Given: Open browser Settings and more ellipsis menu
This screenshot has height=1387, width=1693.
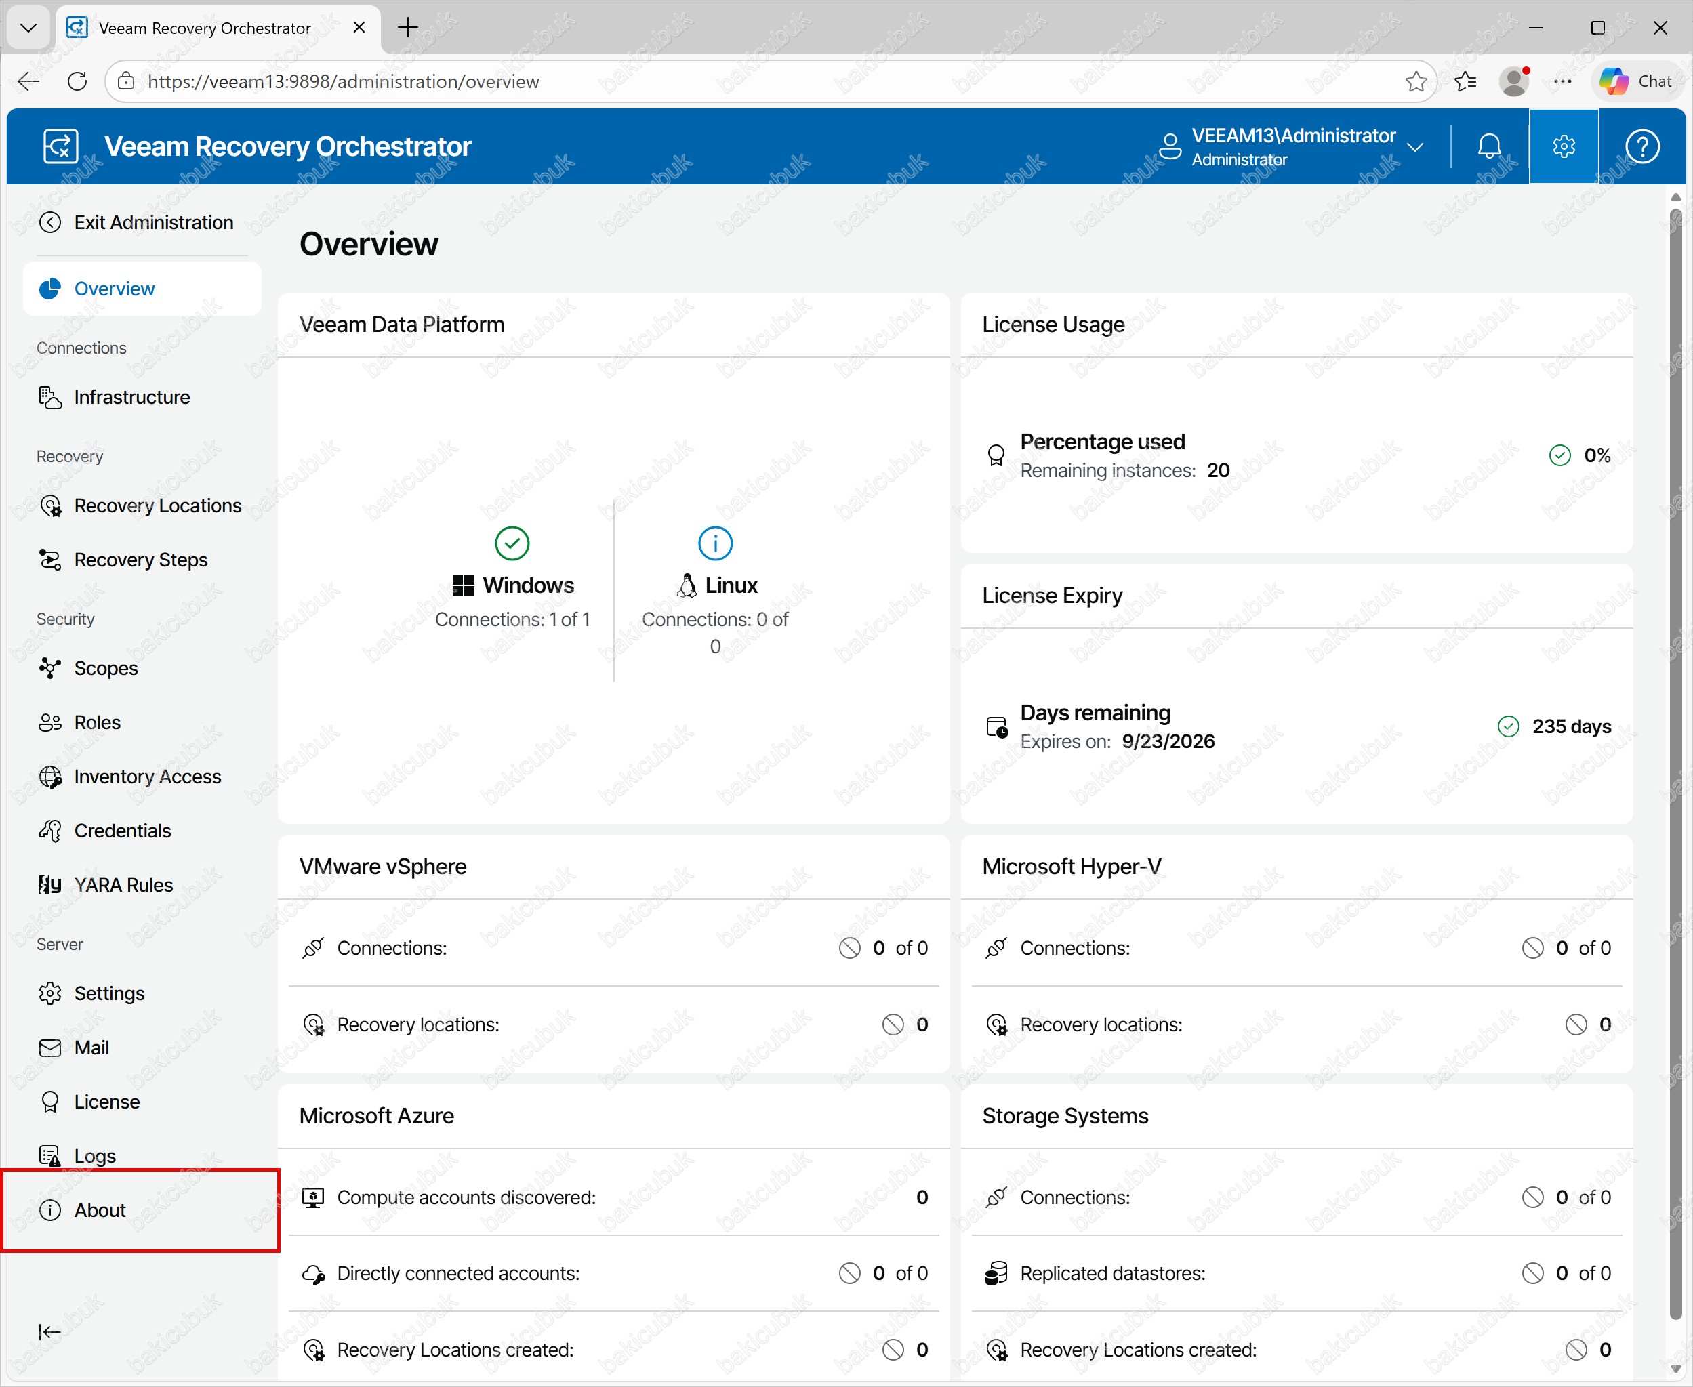Looking at the screenshot, I should pos(1562,81).
